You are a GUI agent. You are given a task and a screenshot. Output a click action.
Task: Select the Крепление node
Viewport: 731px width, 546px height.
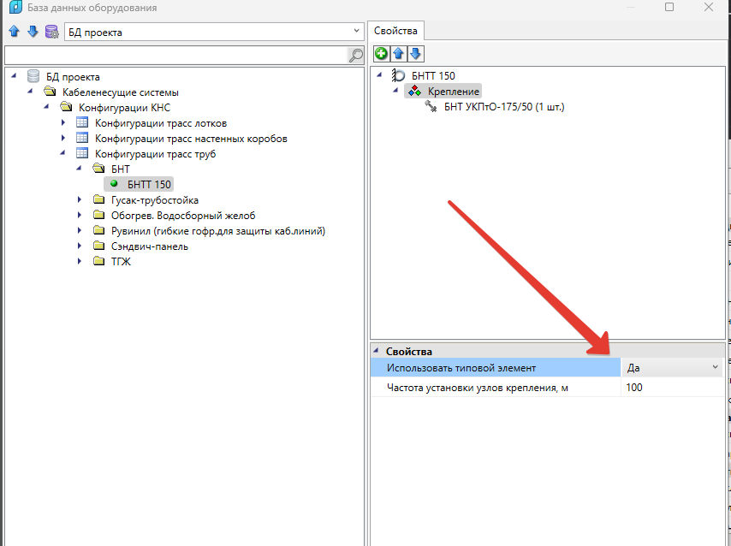coord(454,92)
